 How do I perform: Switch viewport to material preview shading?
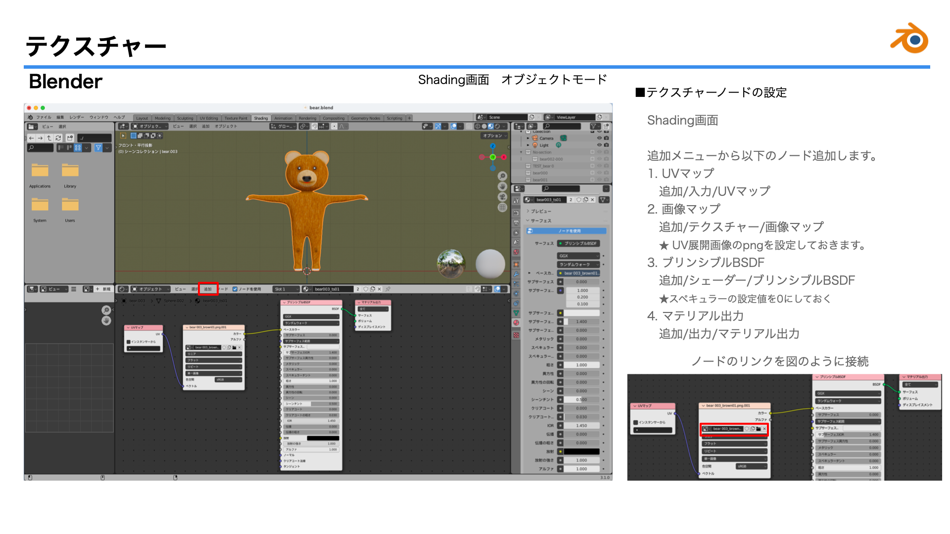click(x=490, y=126)
